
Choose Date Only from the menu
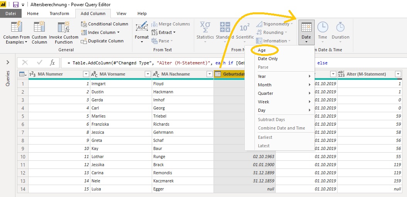[x=268, y=59]
